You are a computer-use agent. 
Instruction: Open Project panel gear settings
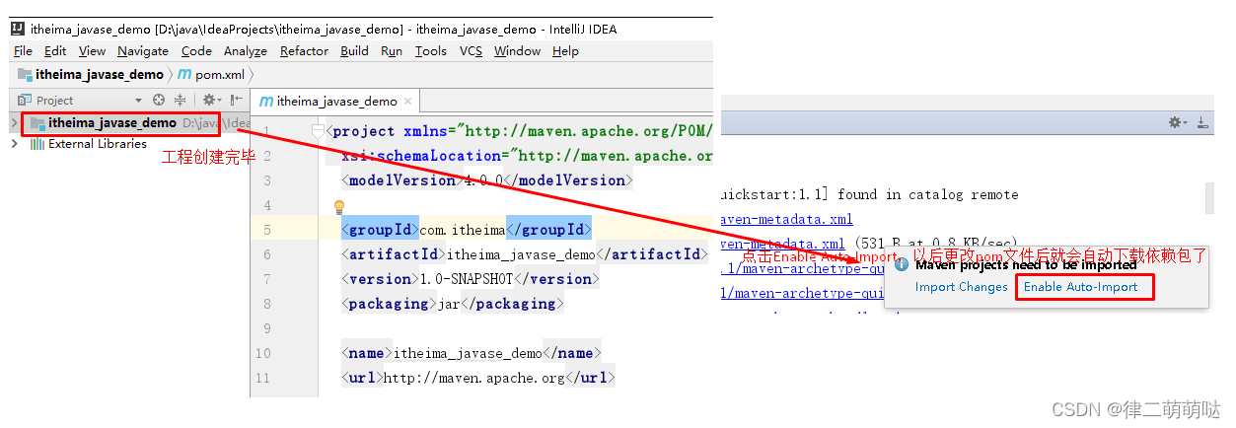pyautogui.click(x=210, y=100)
